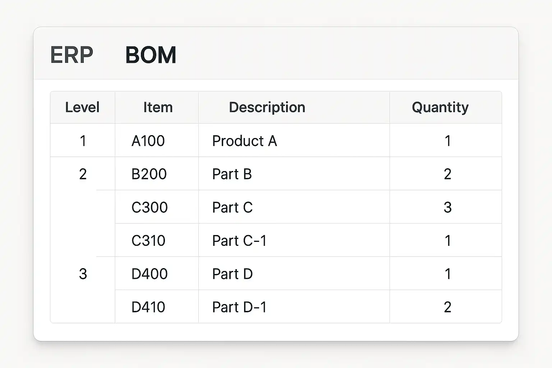552x368 pixels.
Task: Open the BOM tab
Action: (151, 55)
